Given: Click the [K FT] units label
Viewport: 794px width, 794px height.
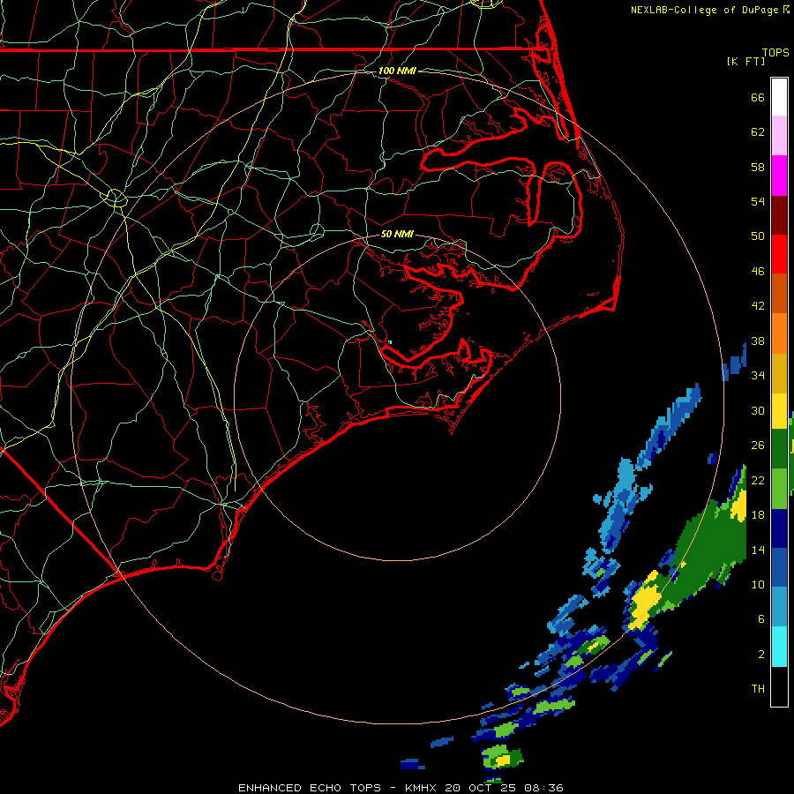Looking at the screenshot, I should click(x=745, y=61).
